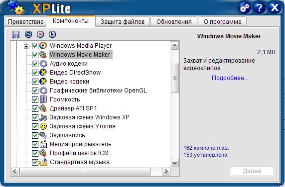Toggle the Аудио кодеки checkbox
285x187 pixels.
35,64
